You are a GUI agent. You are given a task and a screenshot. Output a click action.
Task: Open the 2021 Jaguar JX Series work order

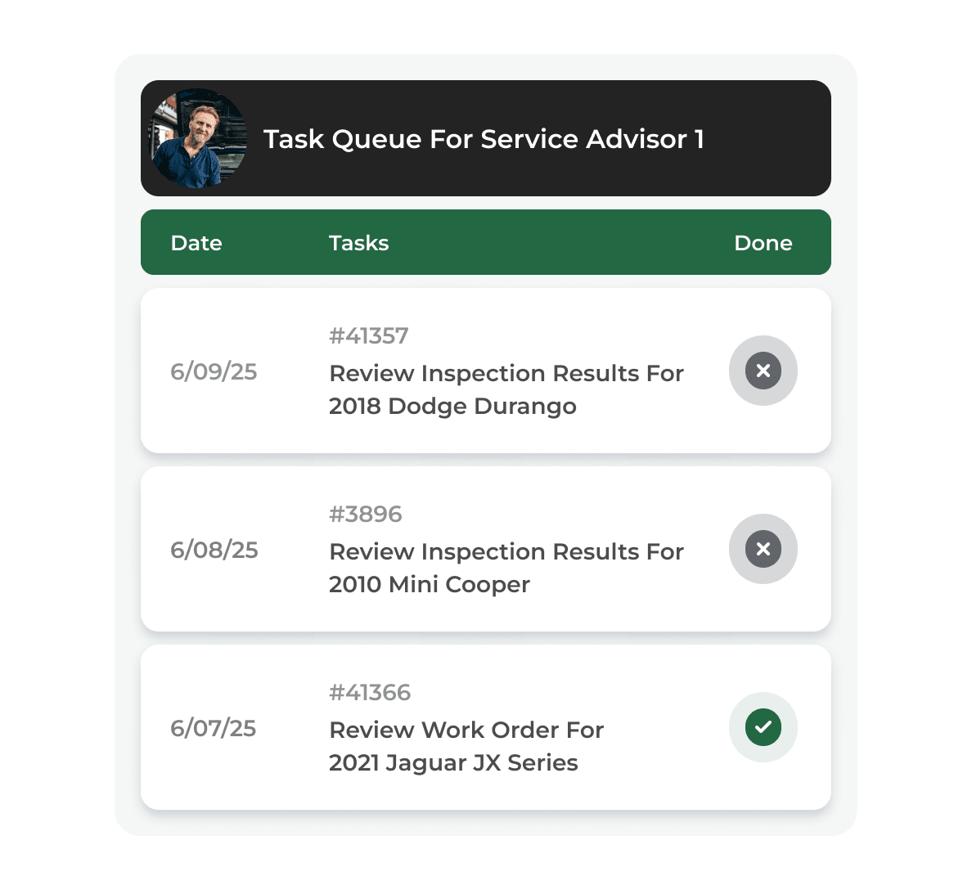click(453, 763)
